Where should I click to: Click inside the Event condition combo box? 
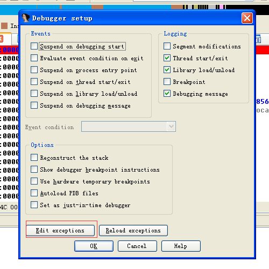[129, 126]
